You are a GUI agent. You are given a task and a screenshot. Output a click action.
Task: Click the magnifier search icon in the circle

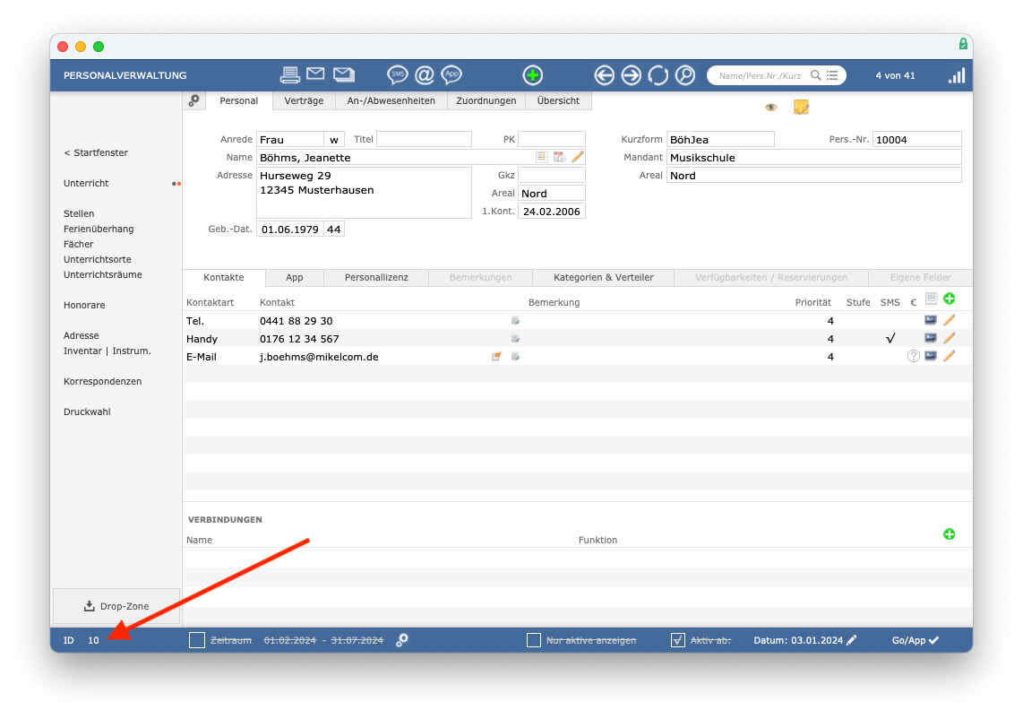point(685,75)
